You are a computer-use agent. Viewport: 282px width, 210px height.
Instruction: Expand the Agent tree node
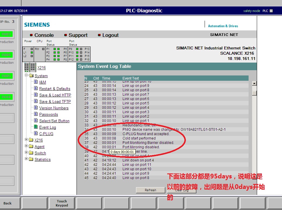pyautogui.click(x=26, y=146)
